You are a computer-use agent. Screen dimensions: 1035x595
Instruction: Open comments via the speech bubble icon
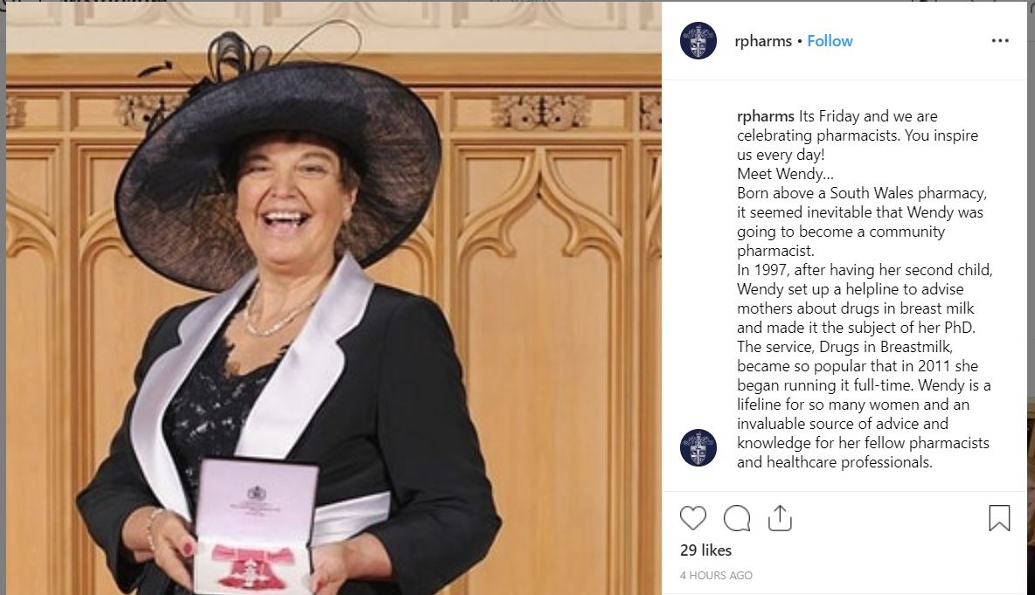[x=737, y=518]
